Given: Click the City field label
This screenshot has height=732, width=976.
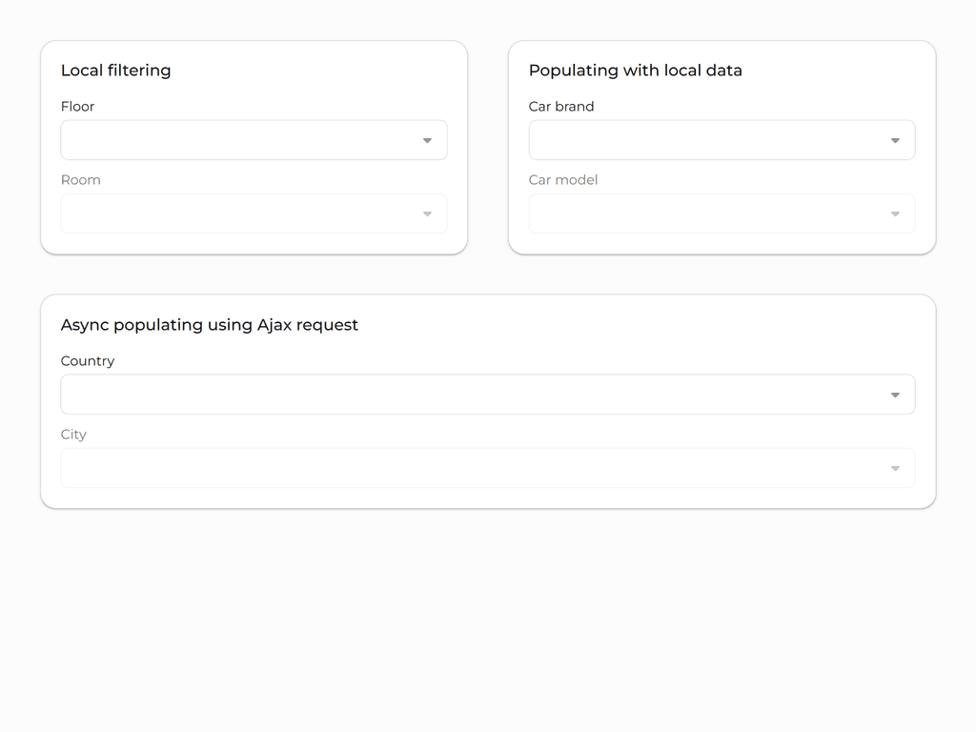Looking at the screenshot, I should click(x=73, y=435).
